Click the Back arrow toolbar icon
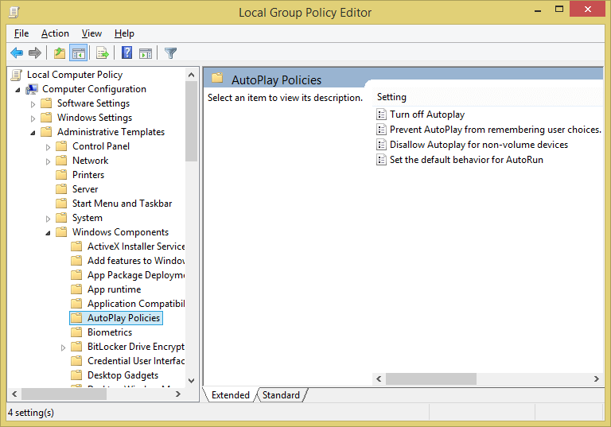The image size is (611, 427). [x=17, y=52]
